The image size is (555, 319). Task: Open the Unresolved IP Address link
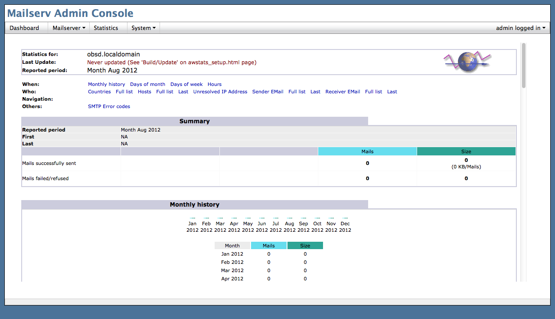(220, 92)
